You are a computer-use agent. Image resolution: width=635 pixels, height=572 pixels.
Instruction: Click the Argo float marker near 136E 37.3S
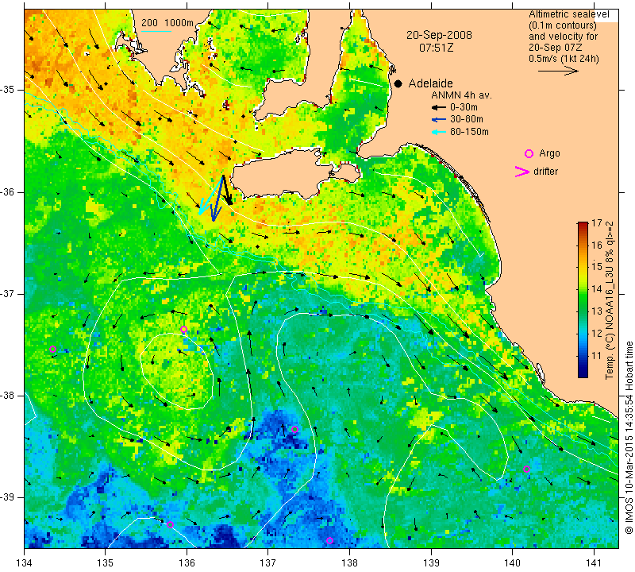coord(184,329)
